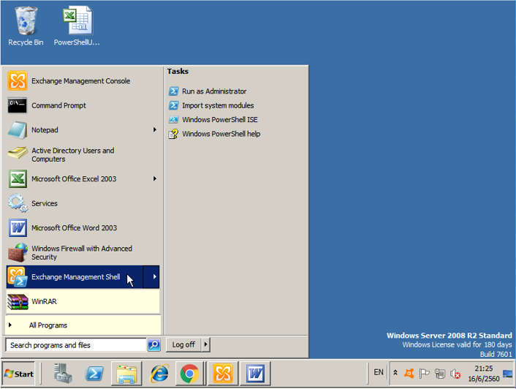Click the Search programs and files box

pos(76,345)
